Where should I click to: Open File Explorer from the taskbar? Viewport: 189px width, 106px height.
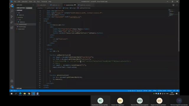point(25,94)
